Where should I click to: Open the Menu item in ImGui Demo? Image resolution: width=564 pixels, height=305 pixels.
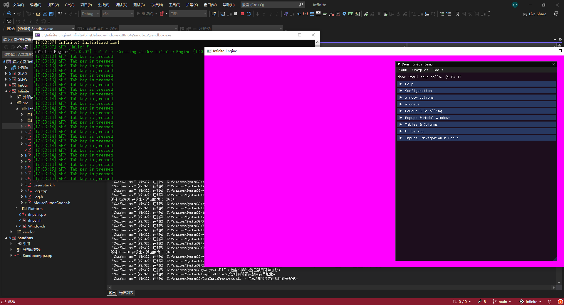tap(403, 70)
